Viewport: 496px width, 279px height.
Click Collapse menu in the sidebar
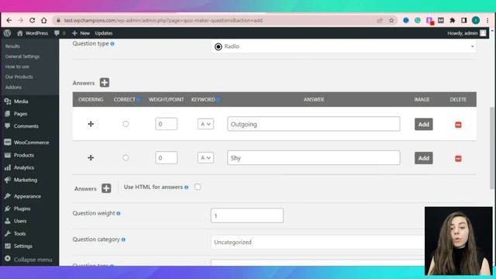pyautogui.click(x=29, y=260)
